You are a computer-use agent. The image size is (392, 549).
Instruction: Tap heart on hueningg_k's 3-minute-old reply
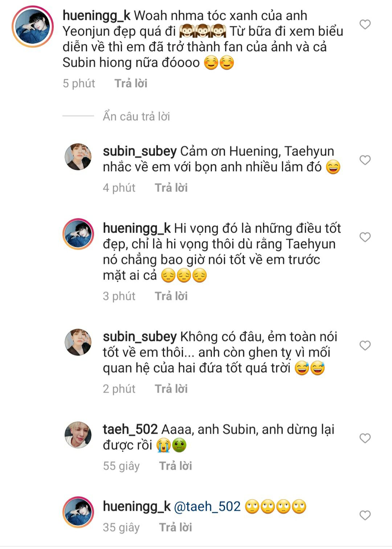point(365,237)
